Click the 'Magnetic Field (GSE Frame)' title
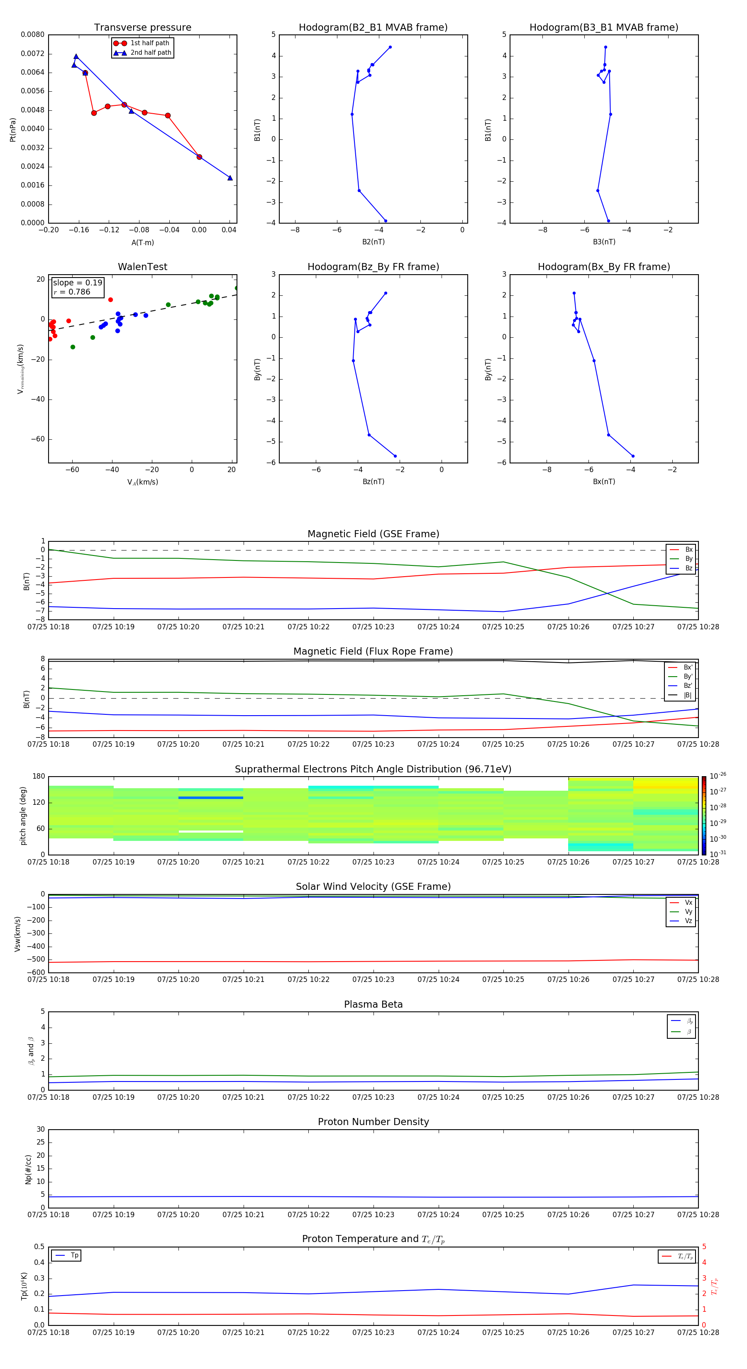This screenshot has height=1369, width=747. click(x=373, y=534)
